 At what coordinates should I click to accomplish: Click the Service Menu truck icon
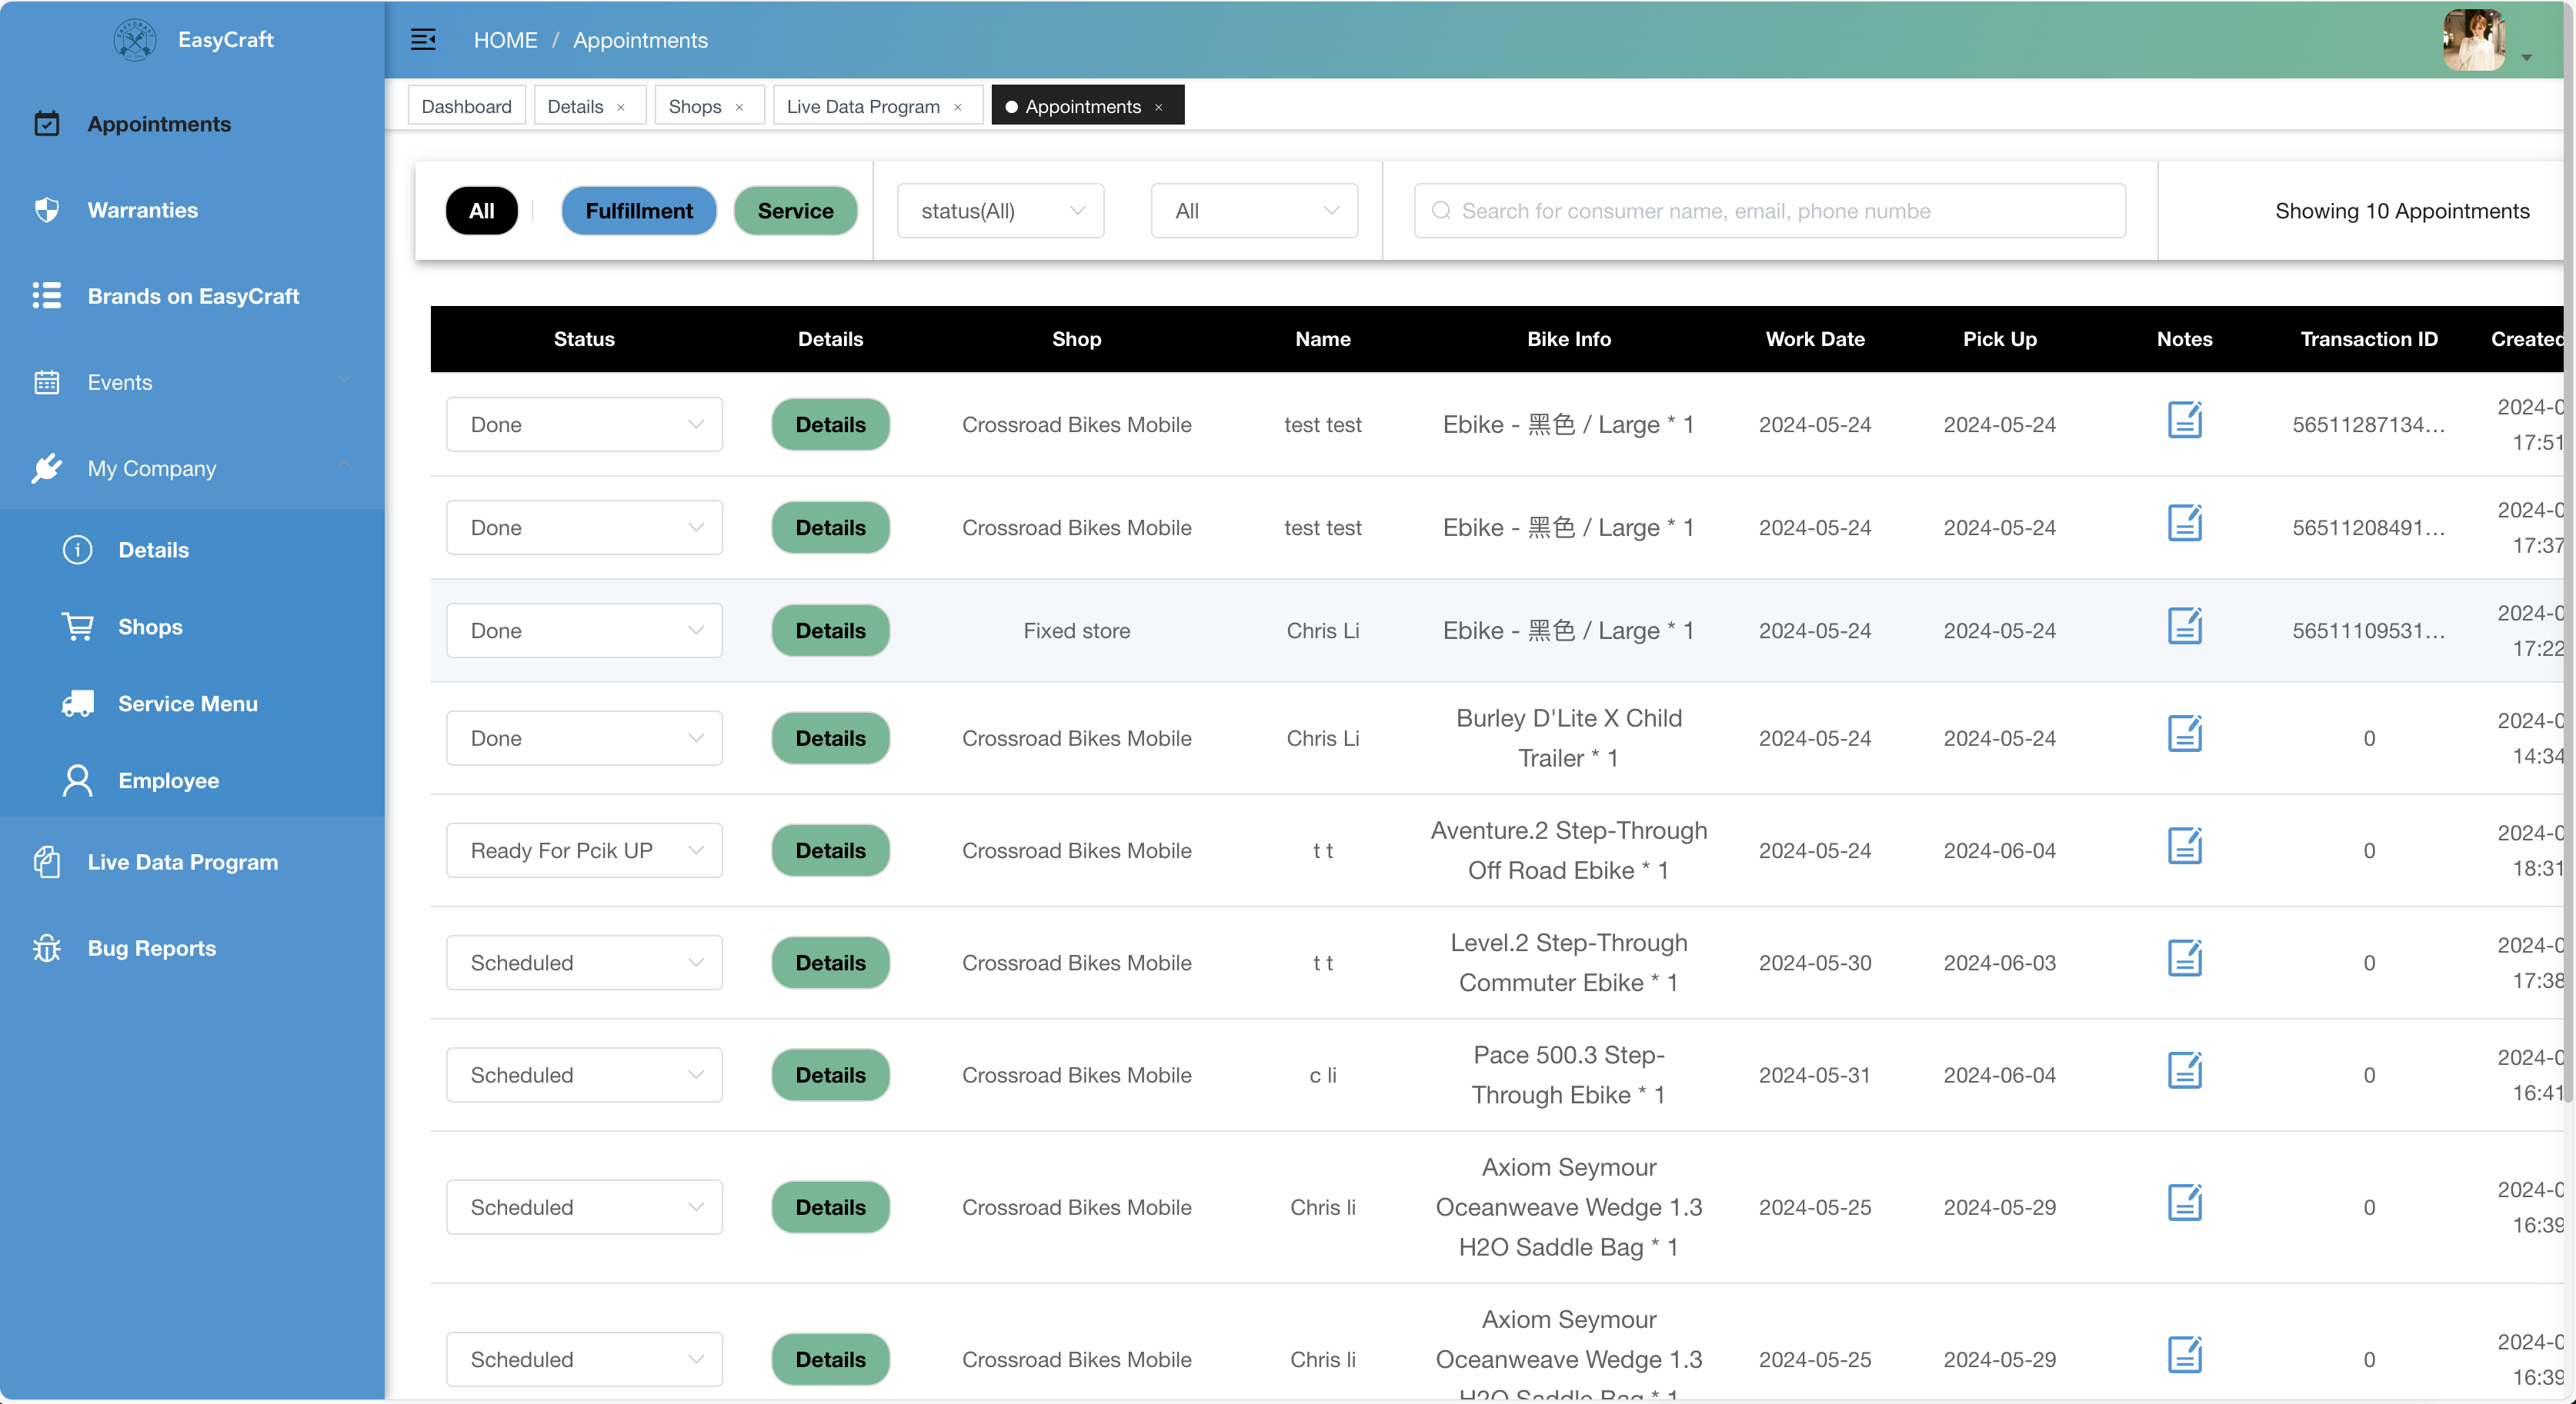(78, 704)
